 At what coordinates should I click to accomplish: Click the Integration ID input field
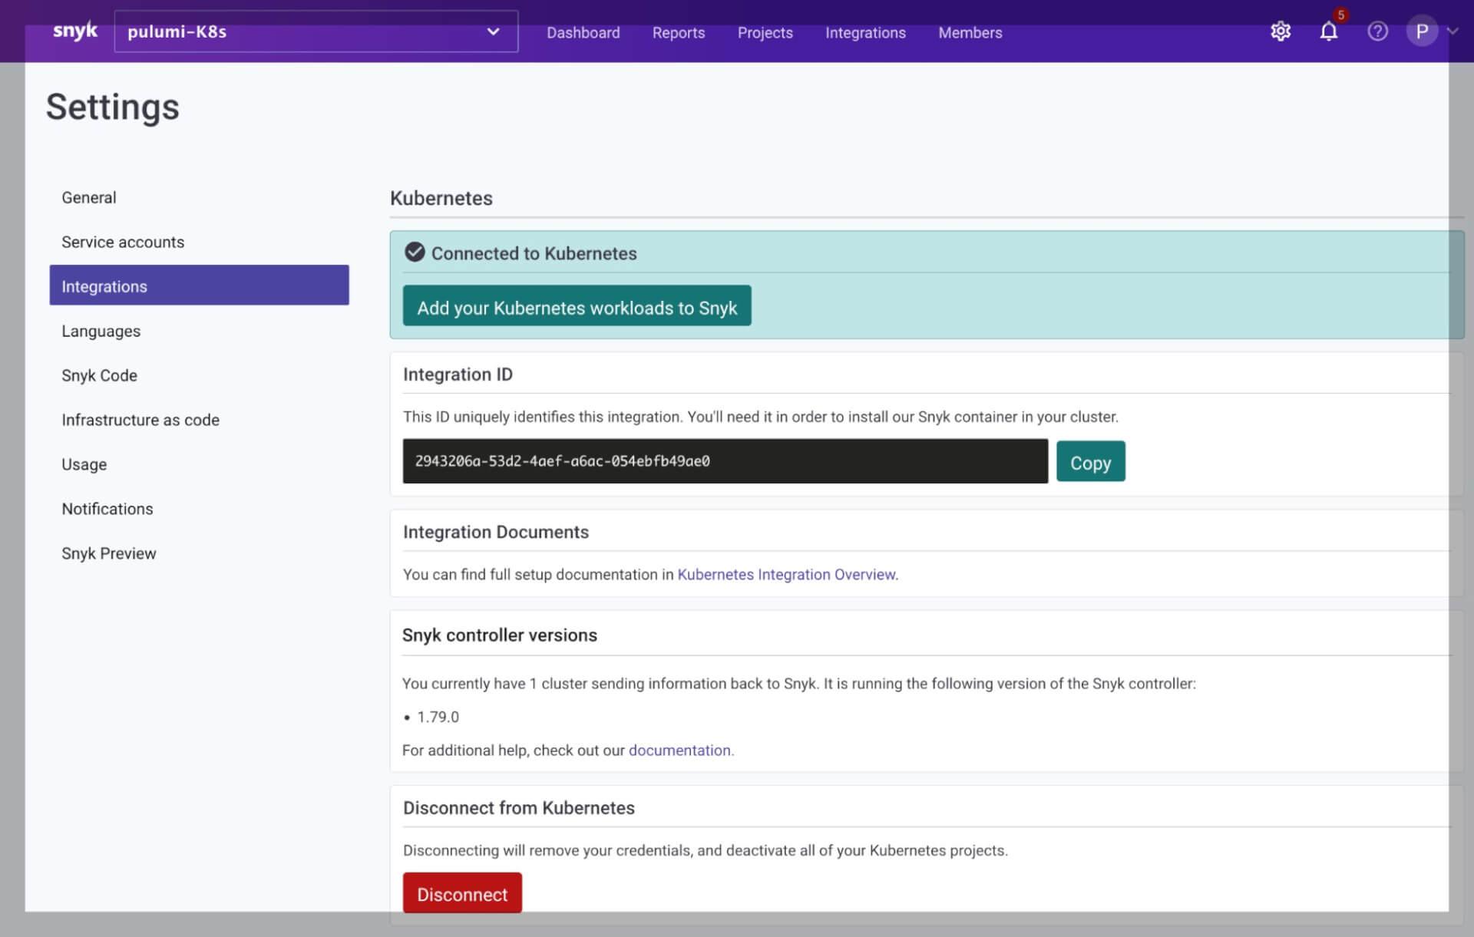725,460
